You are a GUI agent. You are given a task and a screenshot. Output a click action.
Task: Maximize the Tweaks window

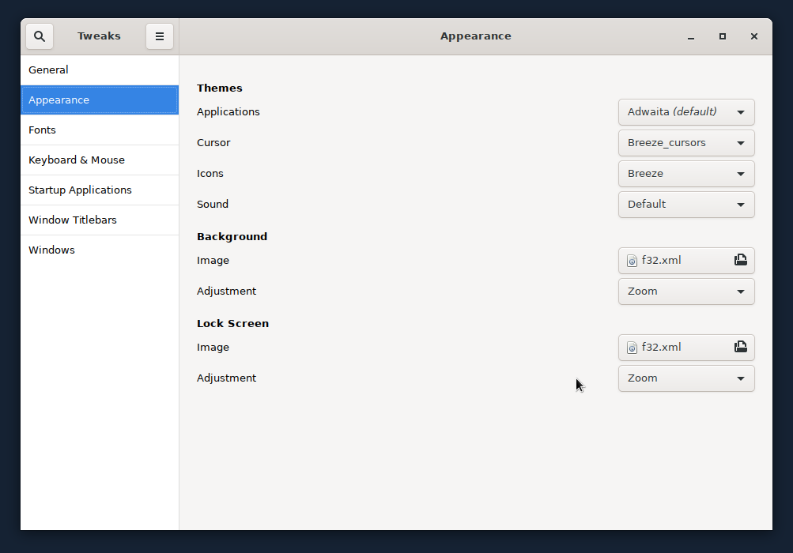722,36
